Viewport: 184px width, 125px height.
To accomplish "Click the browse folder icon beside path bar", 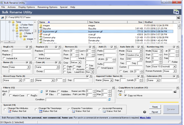I will tap(178, 18).
